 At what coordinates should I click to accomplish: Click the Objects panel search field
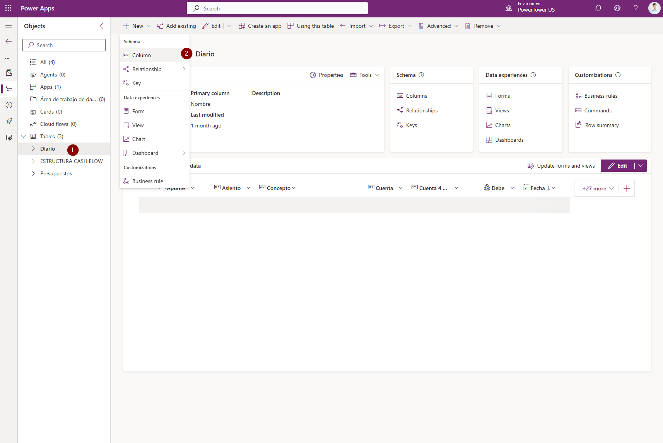[x=64, y=45]
